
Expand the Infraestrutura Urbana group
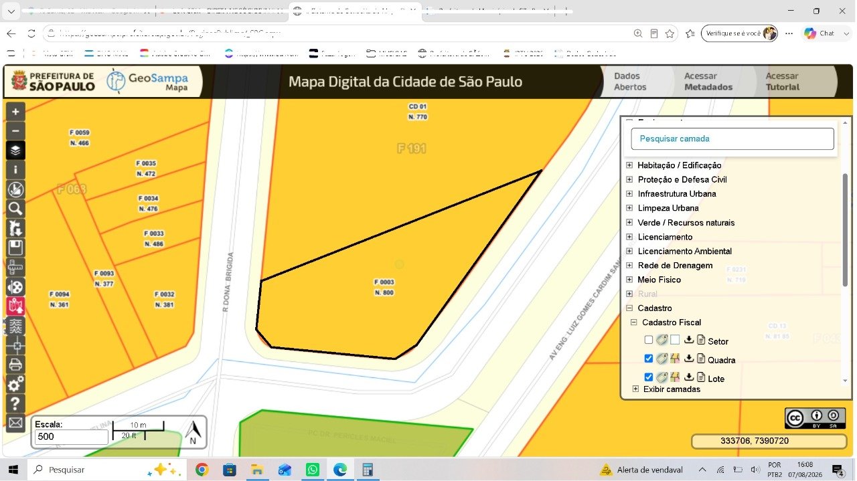pos(629,194)
